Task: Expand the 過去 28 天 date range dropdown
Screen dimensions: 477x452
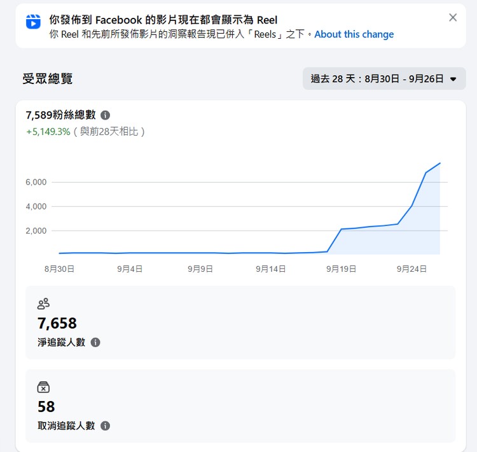Action: pos(384,78)
